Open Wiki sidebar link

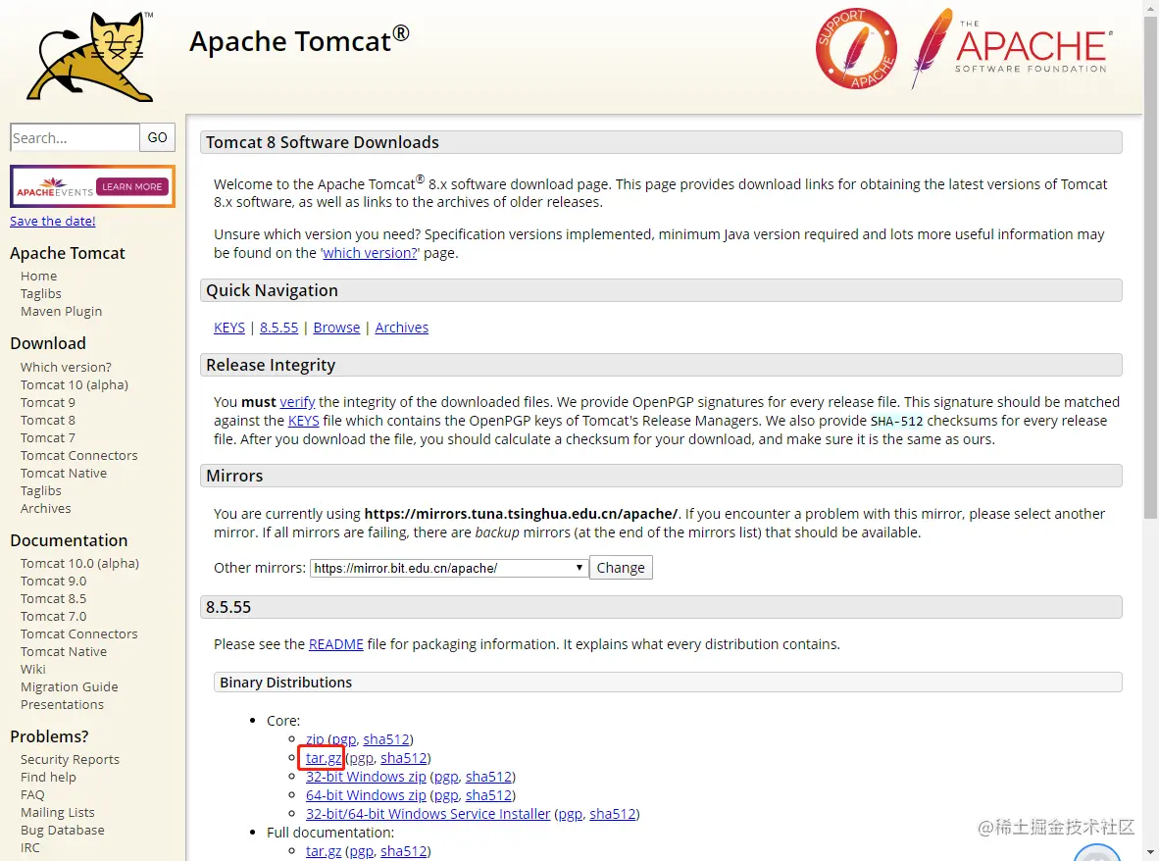32,669
